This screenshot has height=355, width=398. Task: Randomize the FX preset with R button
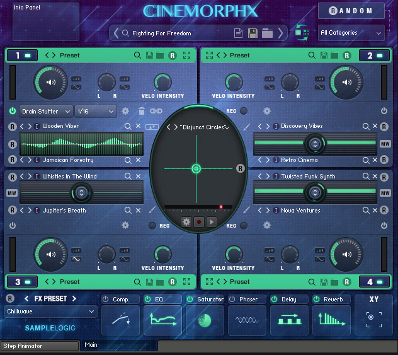tap(10, 298)
